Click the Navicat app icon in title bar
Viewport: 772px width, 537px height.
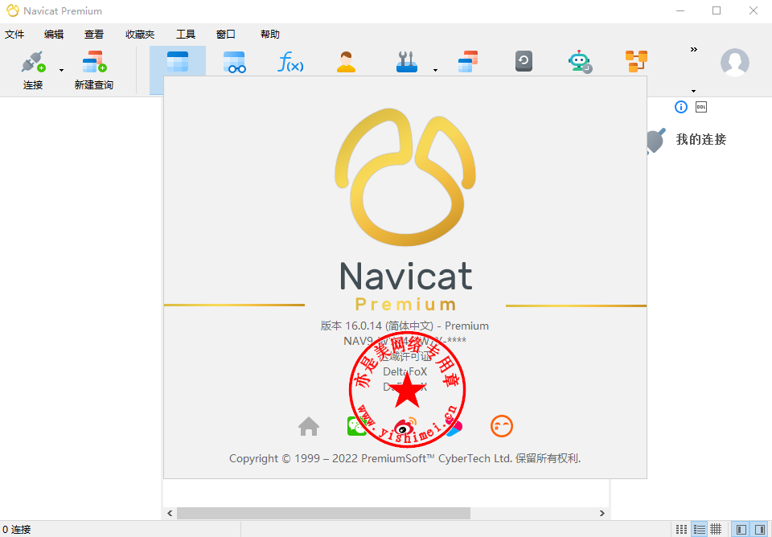[x=12, y=10]
